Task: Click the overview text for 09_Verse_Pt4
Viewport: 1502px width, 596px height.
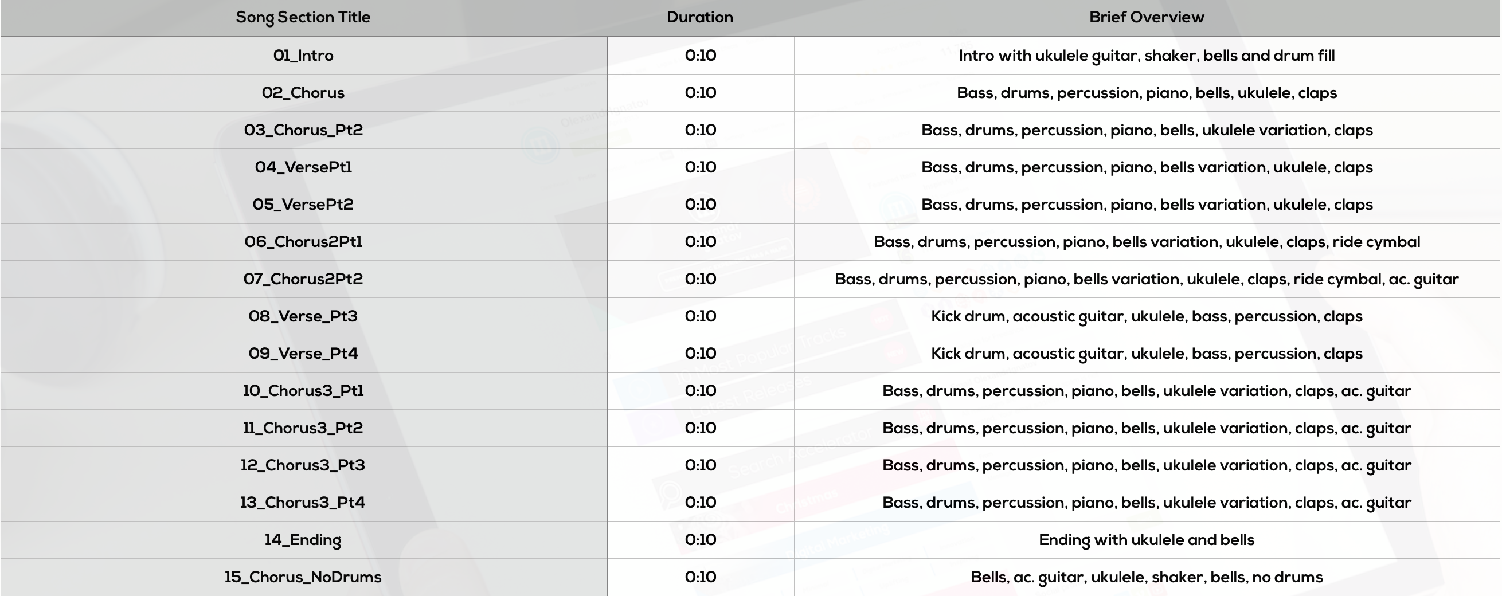Action: [1147, 354]
